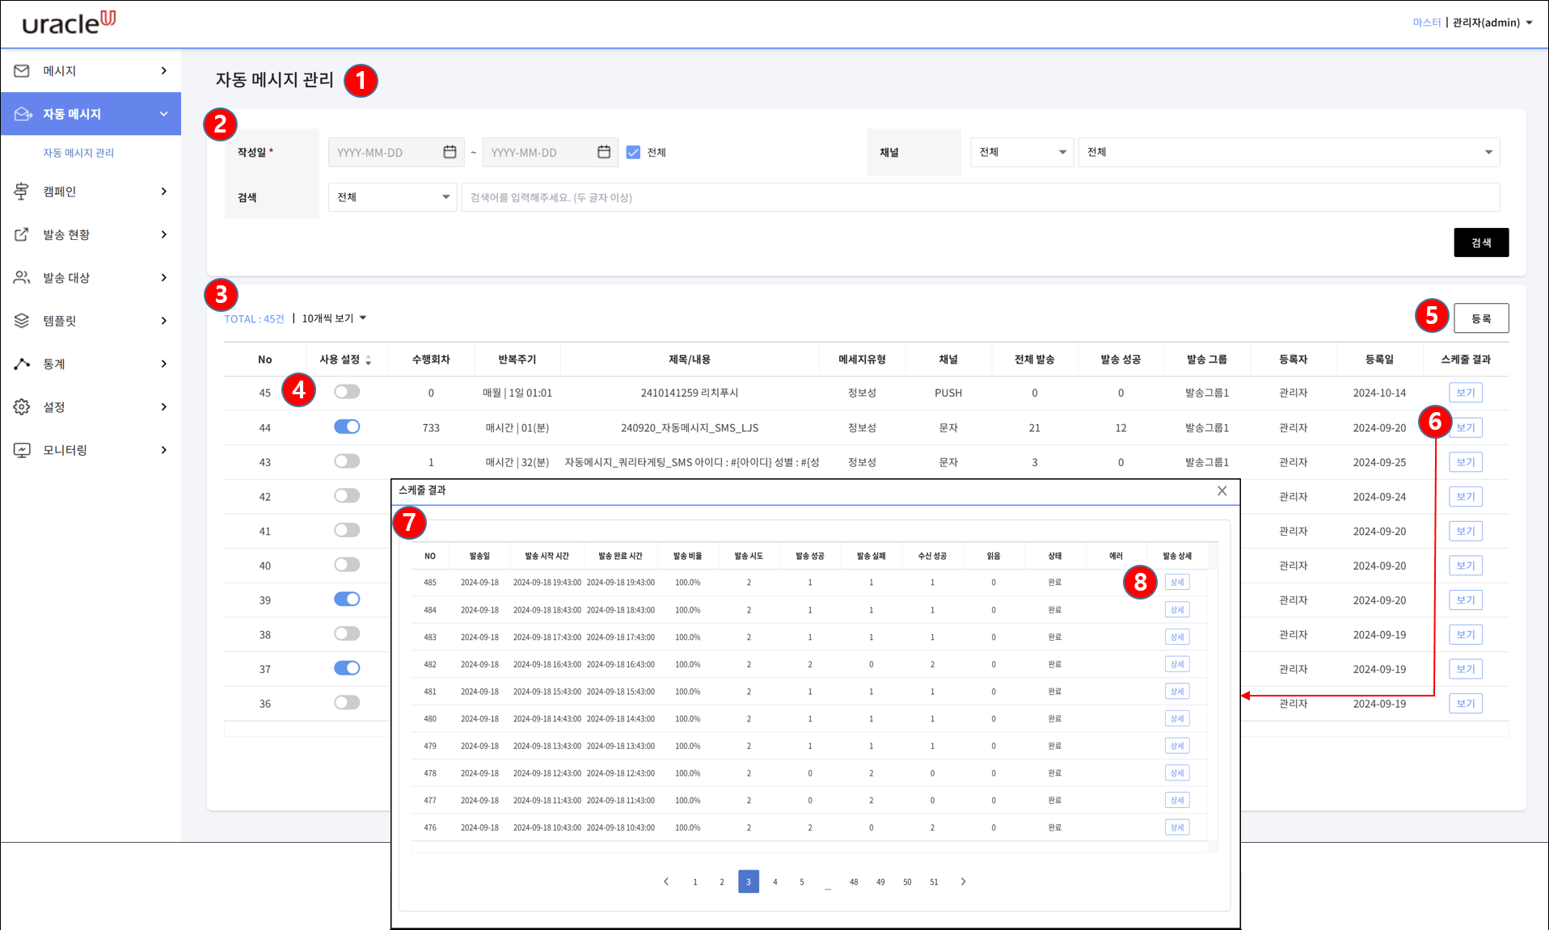
Task: Toggle 사용 설정 for row 42
Action: click(347, 495)
